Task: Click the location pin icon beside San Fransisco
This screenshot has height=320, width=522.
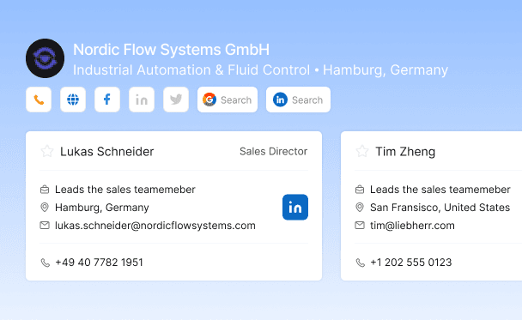Action: (360, 208)
